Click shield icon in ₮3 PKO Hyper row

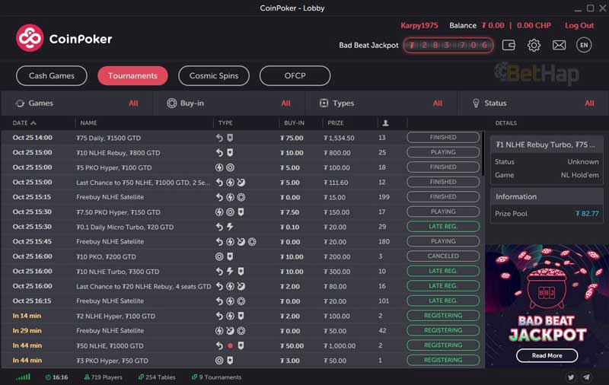pos(230,361)
